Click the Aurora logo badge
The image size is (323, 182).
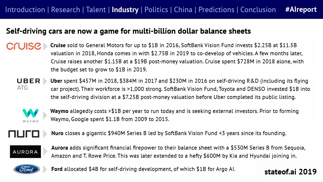[x=25, y=152]
